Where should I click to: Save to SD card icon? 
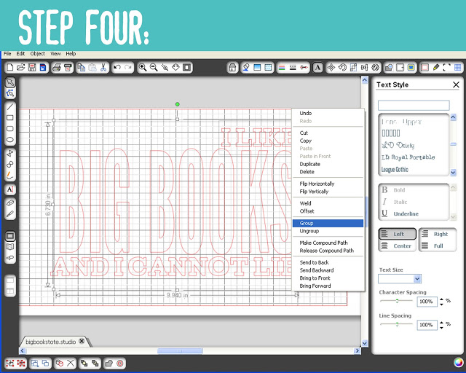click(x=43, y=68)
